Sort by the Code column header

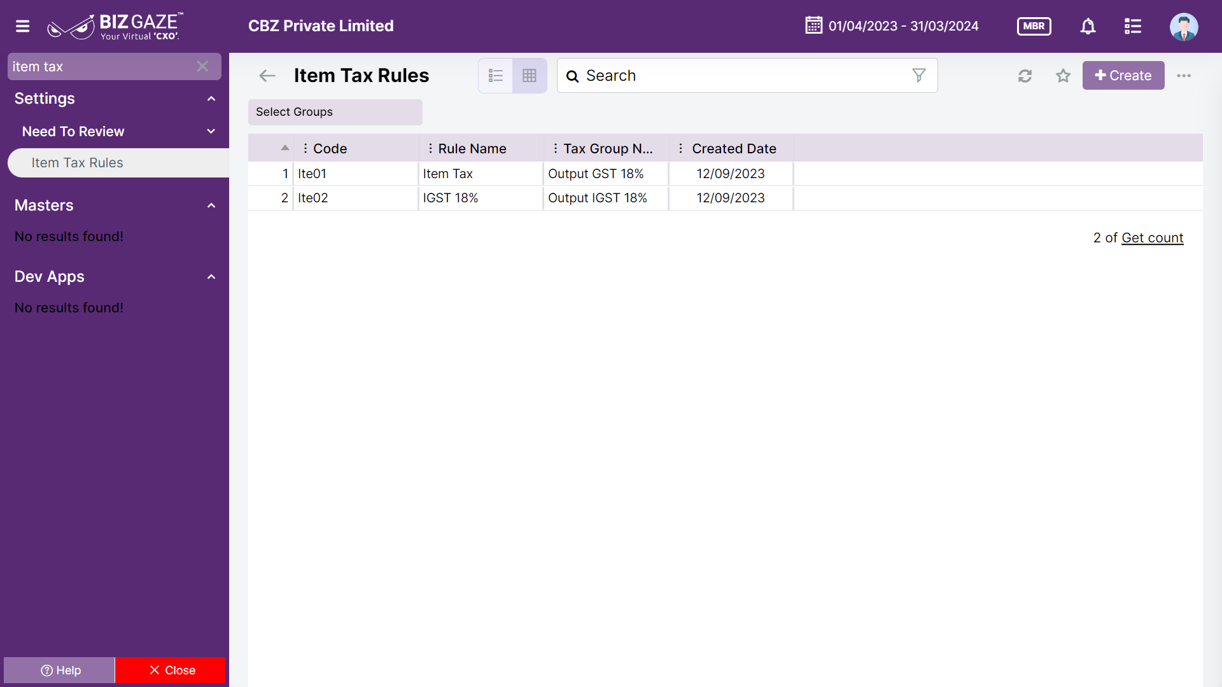click(x=330, y=148)
